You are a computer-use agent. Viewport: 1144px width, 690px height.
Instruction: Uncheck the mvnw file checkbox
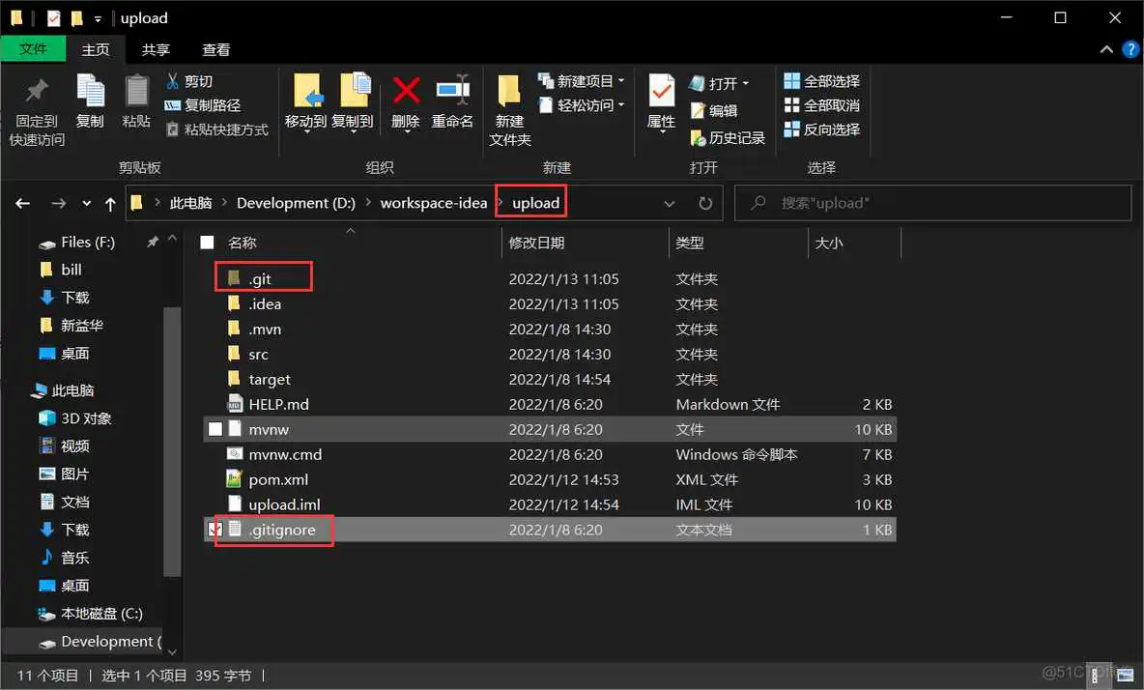214,429
